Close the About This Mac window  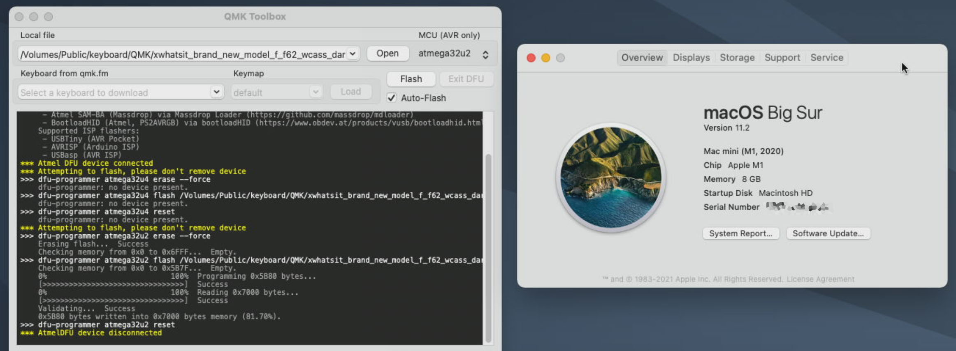(531, 58)
